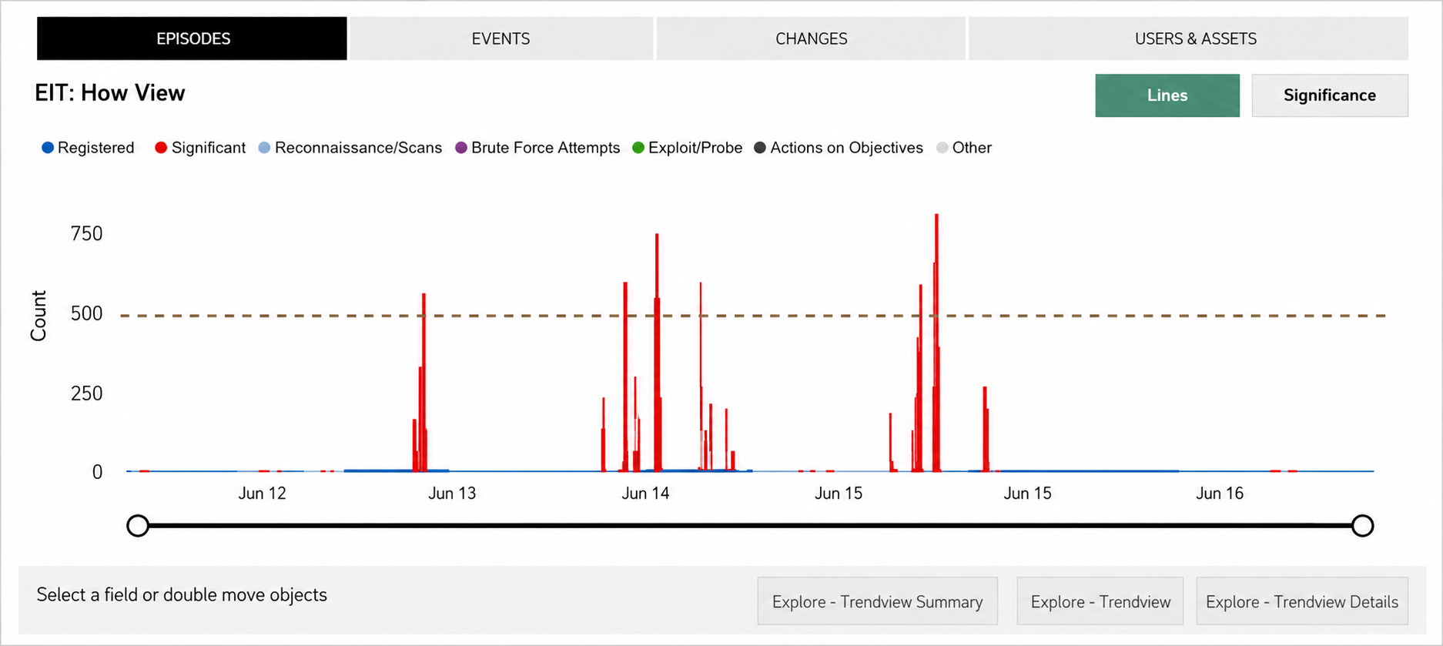Switch to the CHANGES tab

pyautogui.click(x=811, y=38)
